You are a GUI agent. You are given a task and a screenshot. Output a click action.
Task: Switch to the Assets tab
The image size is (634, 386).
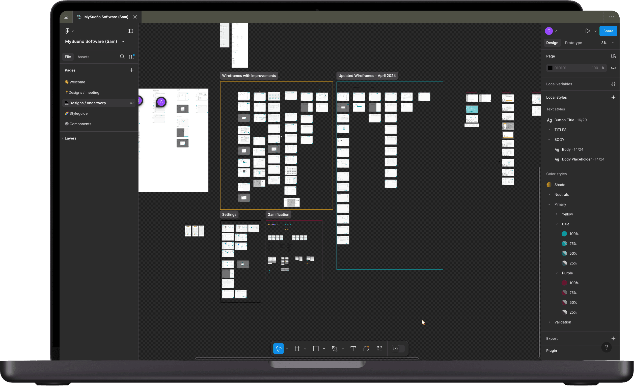(83, 56)
